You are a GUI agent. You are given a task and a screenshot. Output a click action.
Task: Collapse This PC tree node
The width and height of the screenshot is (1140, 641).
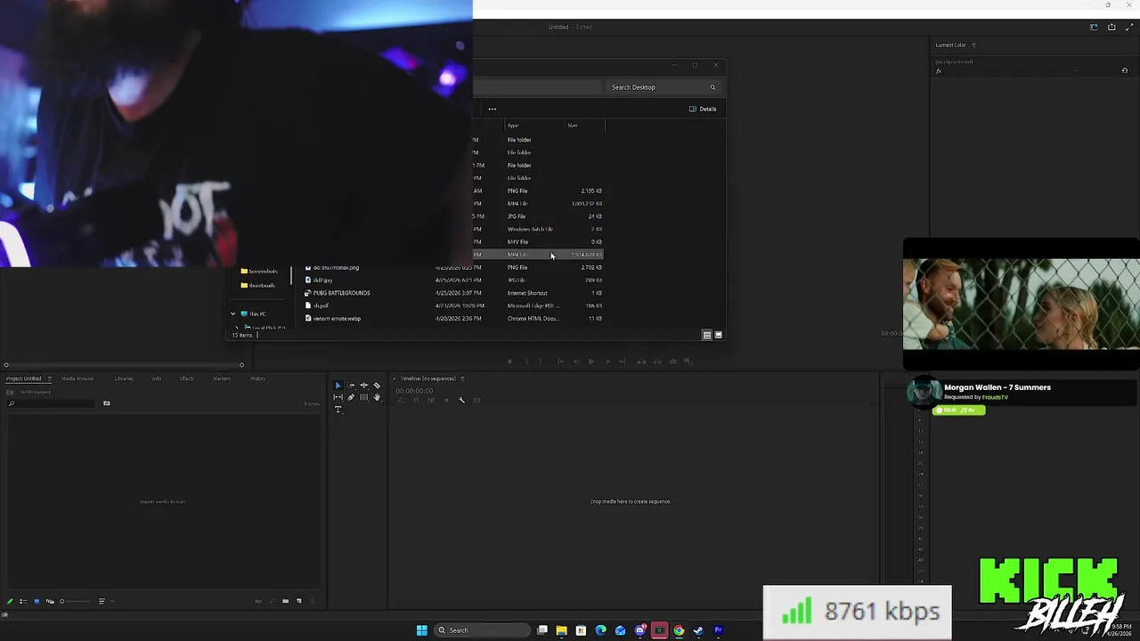[233, 313]
